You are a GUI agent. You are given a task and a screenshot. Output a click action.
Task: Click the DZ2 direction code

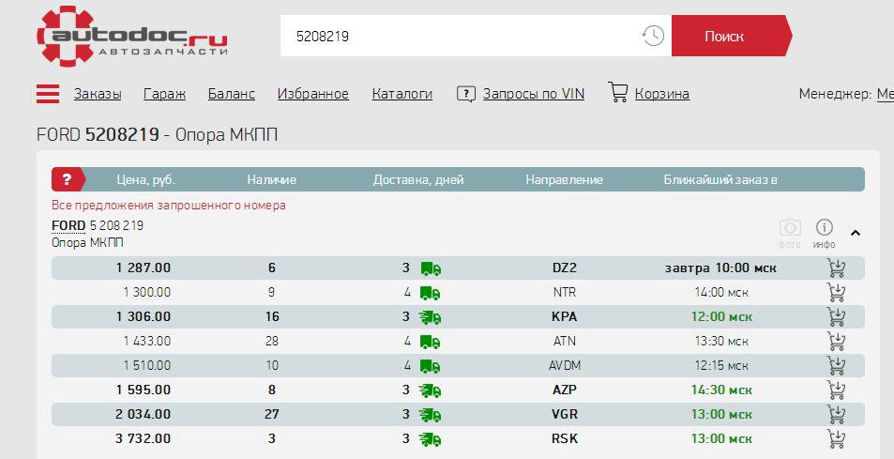(x=565, y=268)
